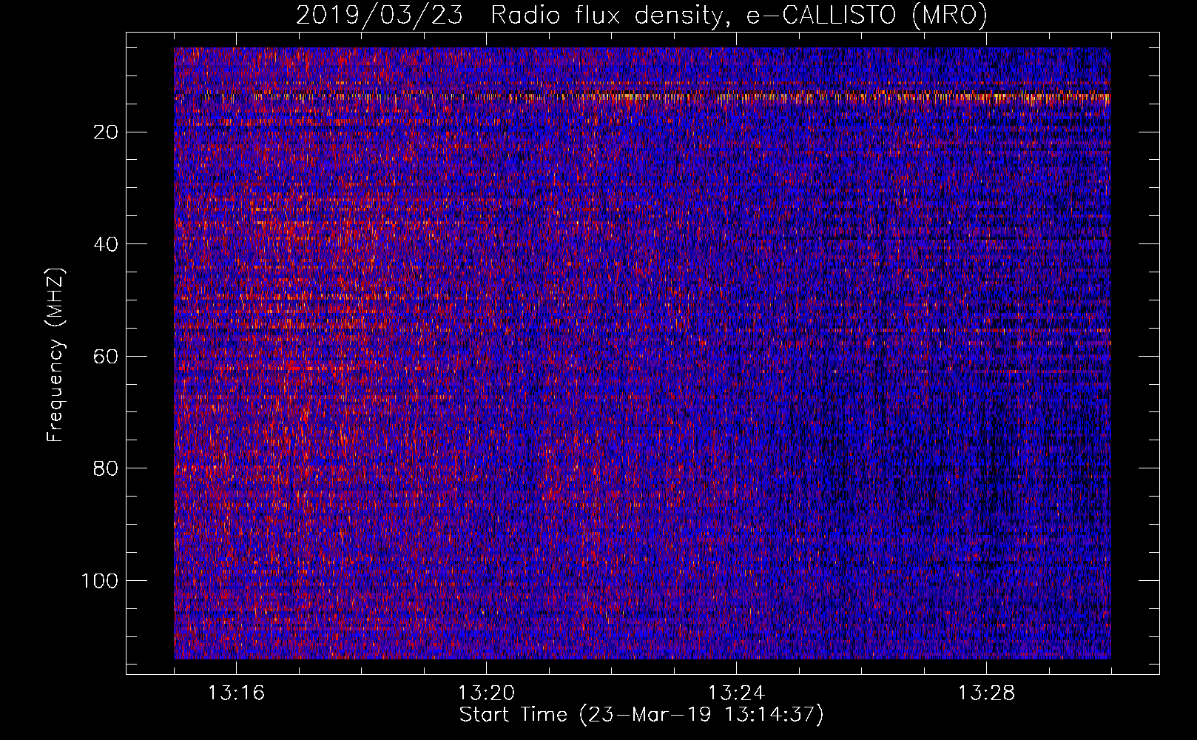Viewport: 1197px width, 740px height.
Task: Click the 13:20 time axis label
Action: coord(486,693)
